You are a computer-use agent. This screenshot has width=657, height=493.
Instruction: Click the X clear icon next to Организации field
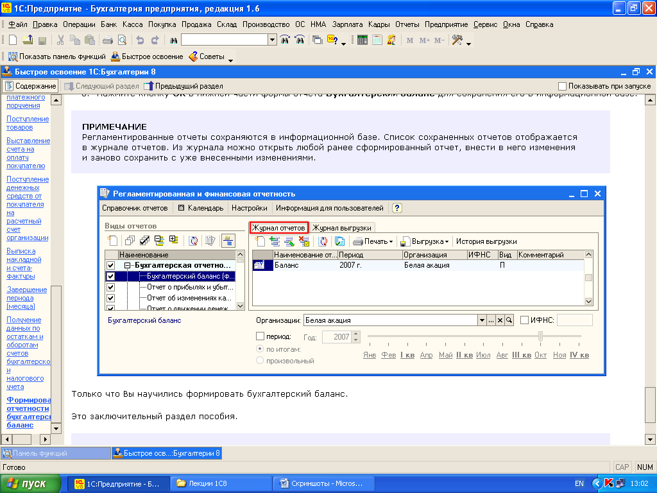click(500, 320)
